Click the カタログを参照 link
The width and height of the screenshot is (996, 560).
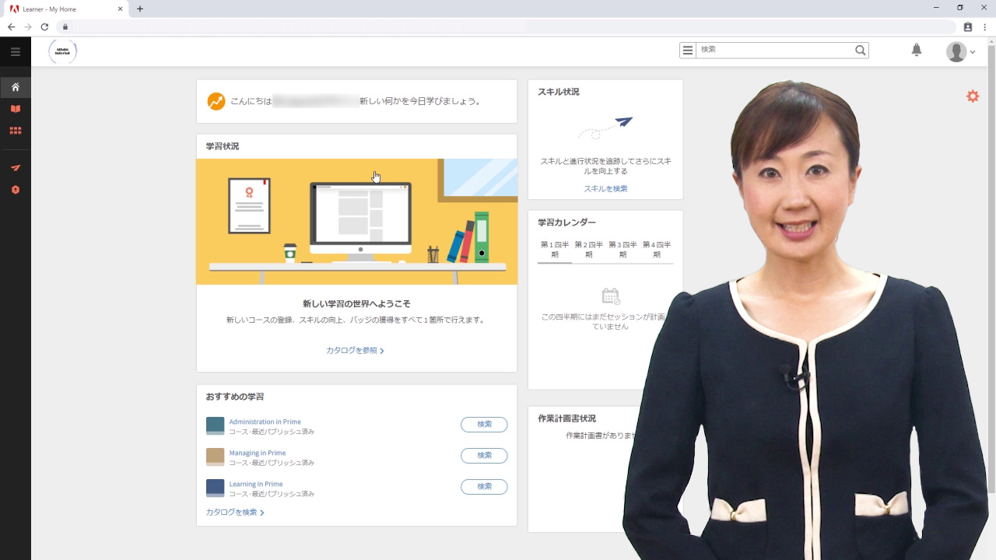(x=355, y=351)
